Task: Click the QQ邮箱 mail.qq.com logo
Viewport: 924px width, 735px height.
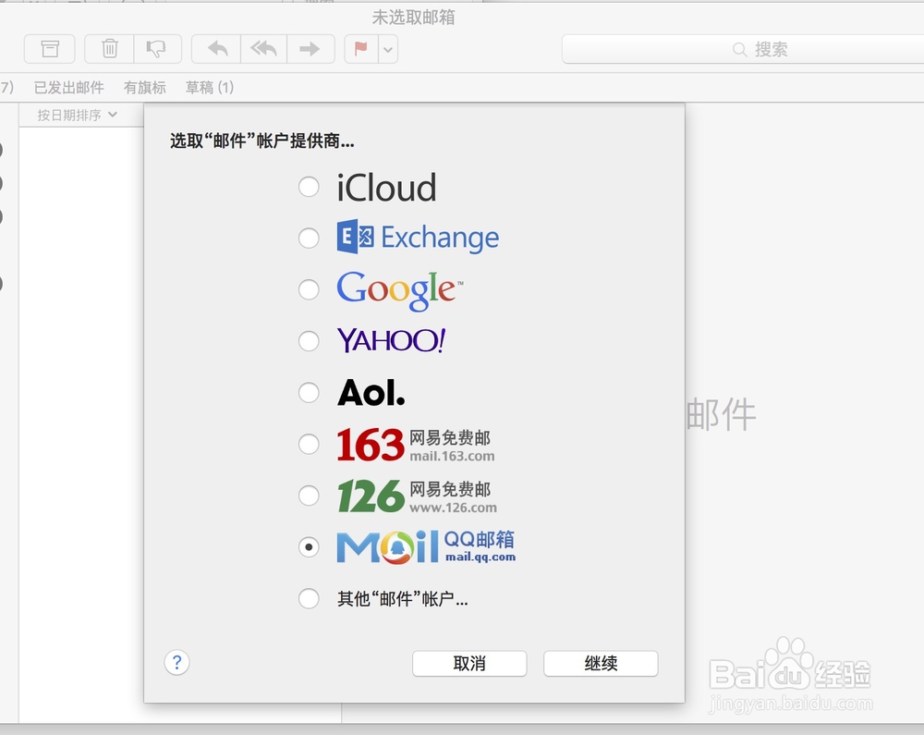Action: coord(426,546)
